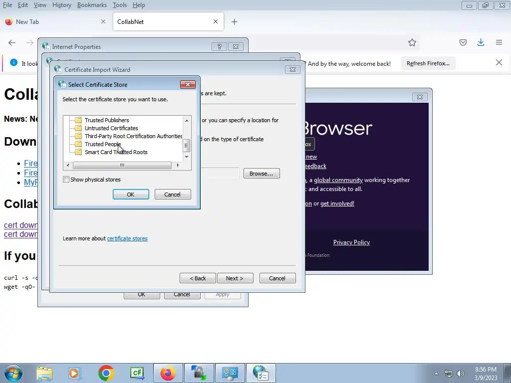This screenshot has height=383, width=511.
Task: Open Firefox downloads panel
Action: click(481, 43)
